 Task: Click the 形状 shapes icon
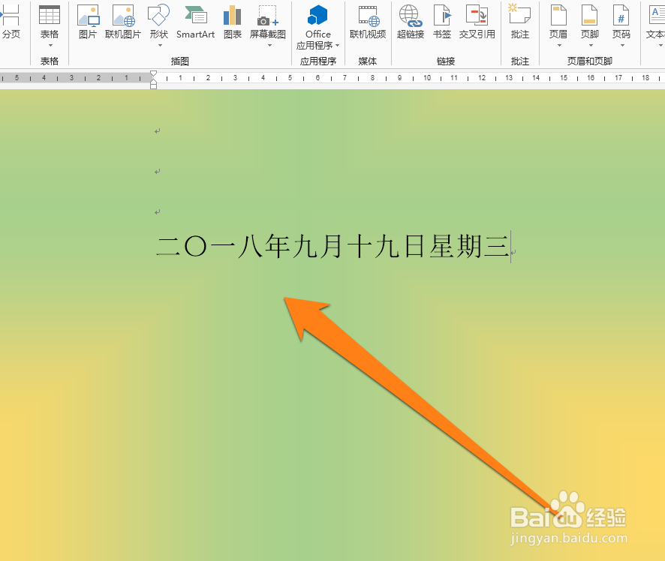pyautogui.click(x=158, y=15)
